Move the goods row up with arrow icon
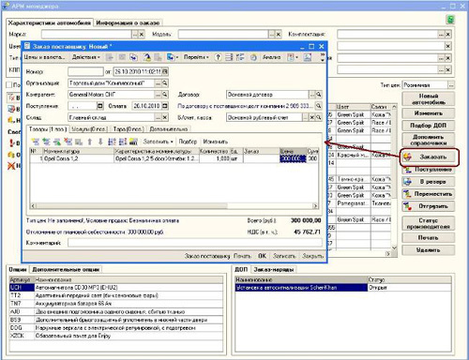The width and height of the screenshot is (469, 360). (x=90, y=142)
